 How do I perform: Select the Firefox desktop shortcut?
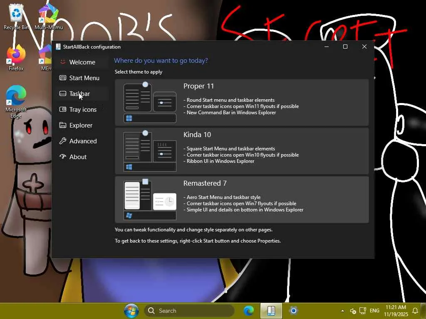point(16,58)
